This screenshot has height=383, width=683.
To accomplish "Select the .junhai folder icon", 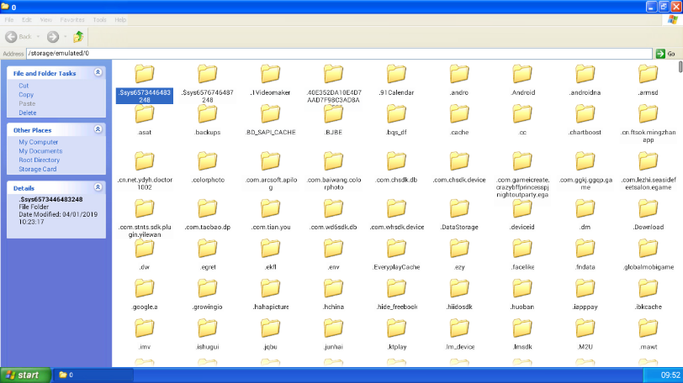I will tap(333, 328).
